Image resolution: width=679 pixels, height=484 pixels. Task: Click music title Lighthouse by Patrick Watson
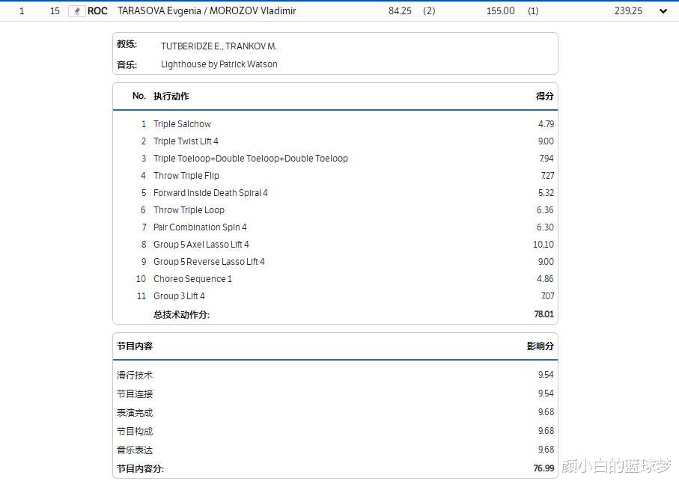(219, 64)
